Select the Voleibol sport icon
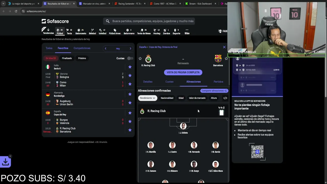The width and height of the screenshot is (327, 184). click(x=102, y=31)
